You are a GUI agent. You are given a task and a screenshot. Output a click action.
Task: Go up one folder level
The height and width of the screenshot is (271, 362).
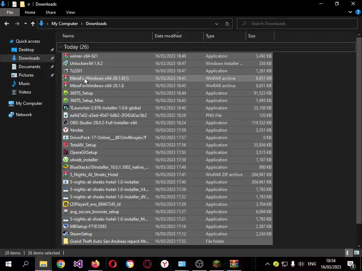pos(33,24)
